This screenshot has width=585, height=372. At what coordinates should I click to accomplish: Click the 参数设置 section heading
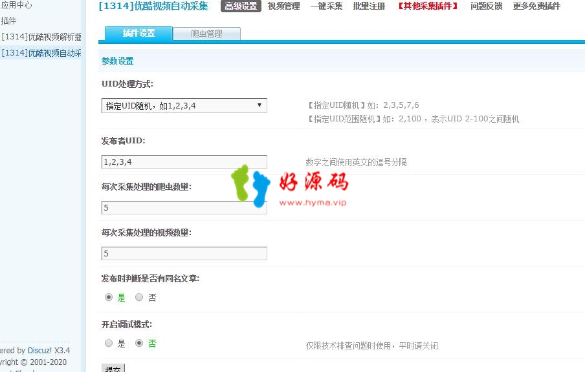coord(118,61)
